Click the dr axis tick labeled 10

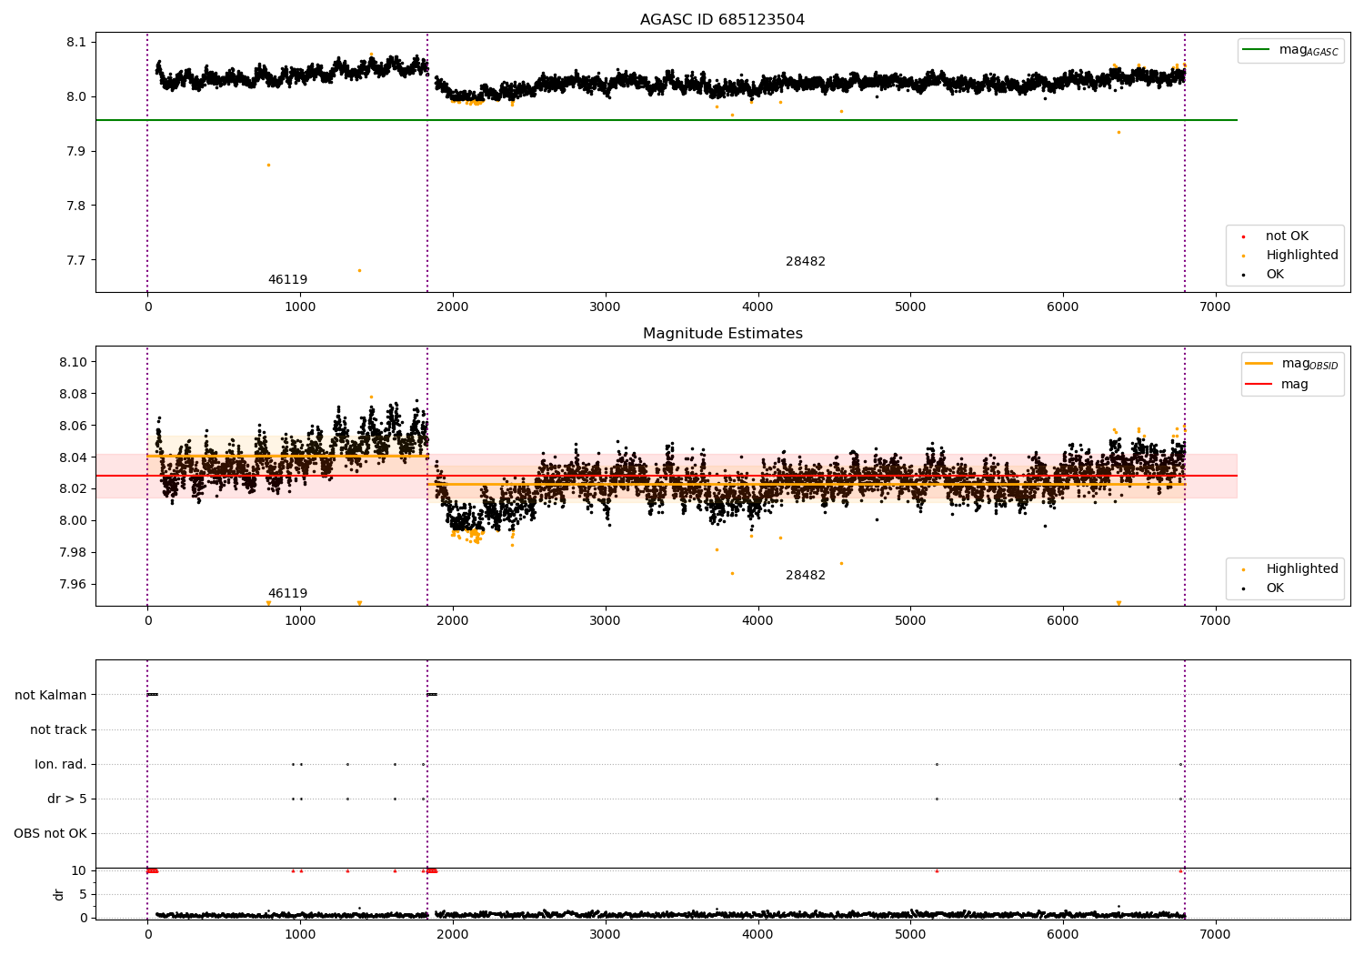79,870
